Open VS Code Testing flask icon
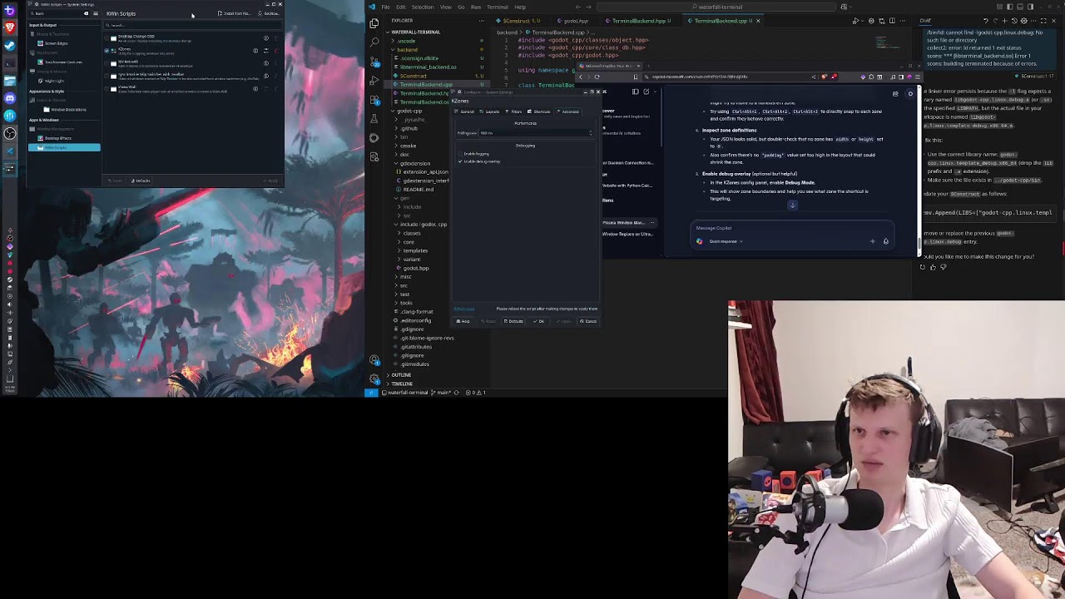1065x599 pixels. click(374, 119)
